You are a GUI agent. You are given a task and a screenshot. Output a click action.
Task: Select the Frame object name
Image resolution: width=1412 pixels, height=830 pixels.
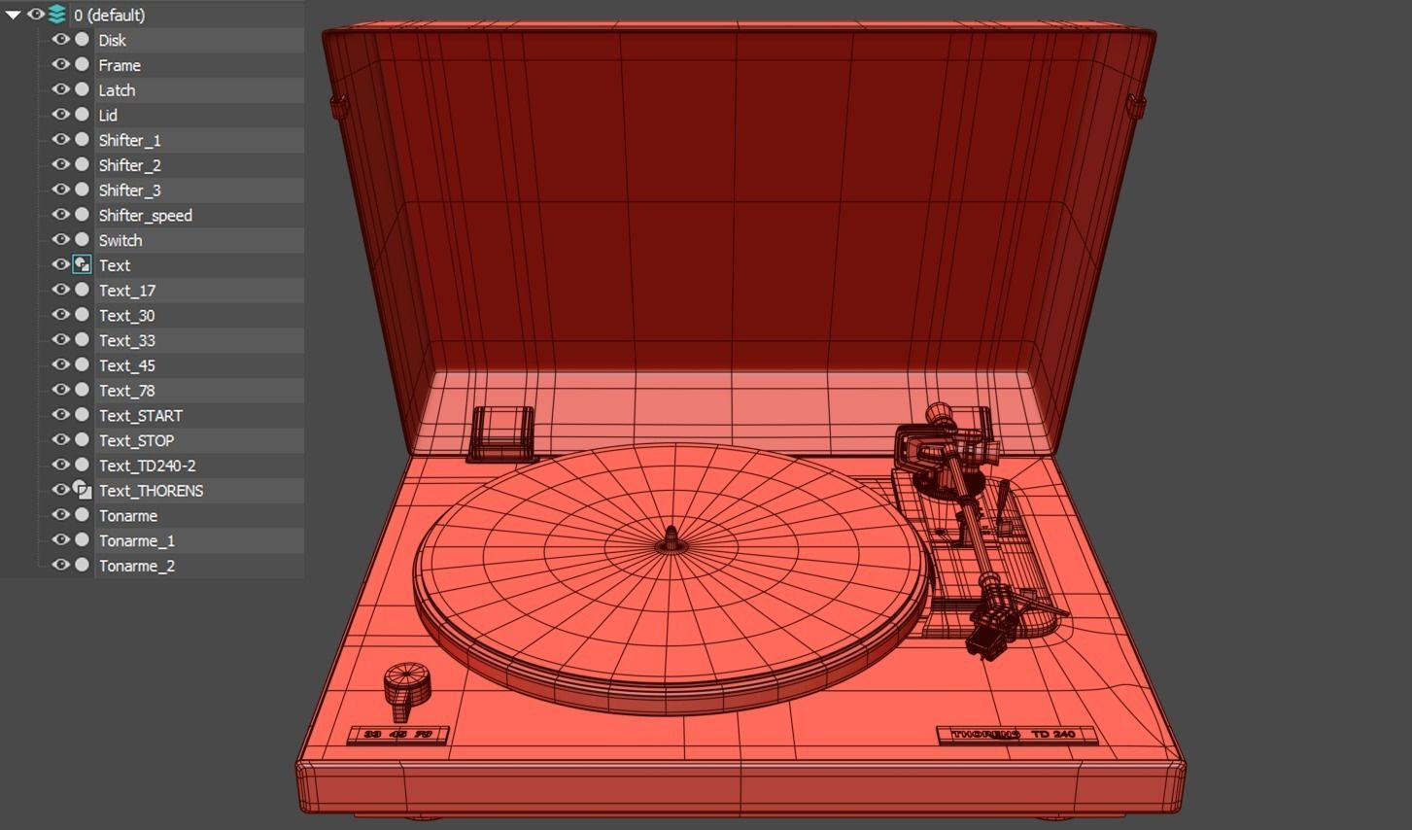coord(120,65)
